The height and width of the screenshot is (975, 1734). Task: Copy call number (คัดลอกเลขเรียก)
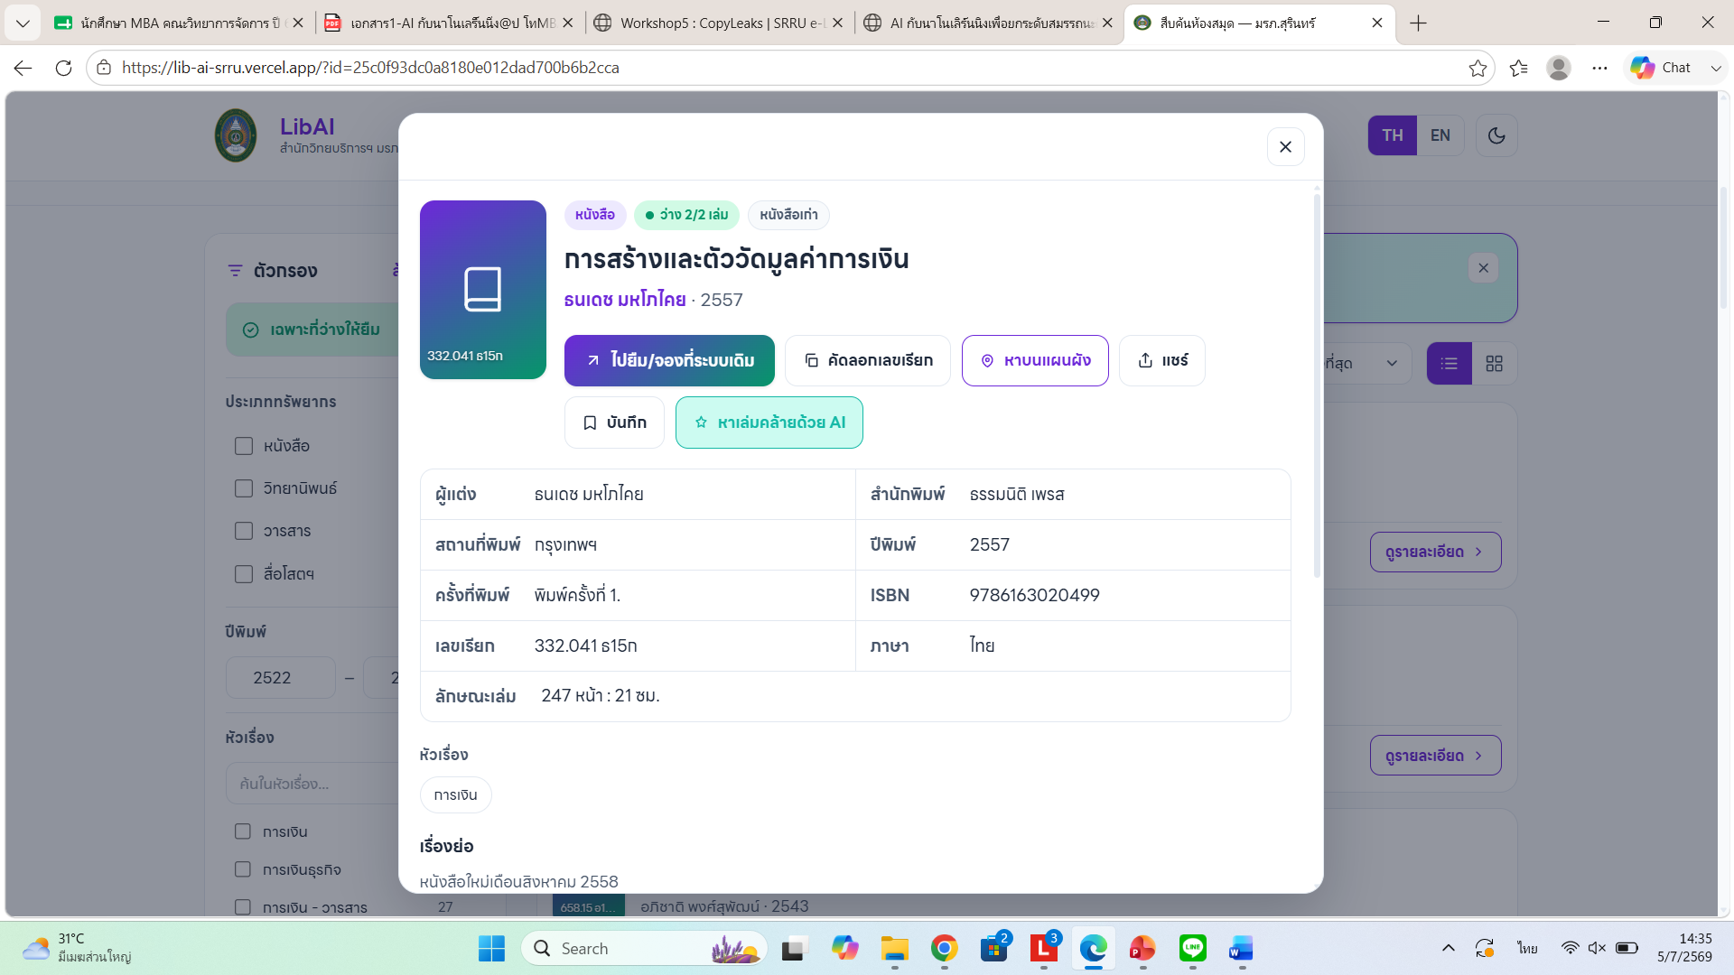pyautogui.click(x=867, y=360)
